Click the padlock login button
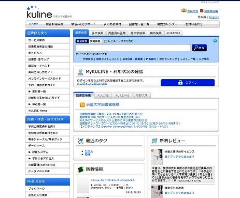This screenshot has width=240, height=198. pyautogui.click(x=188, y=83)
